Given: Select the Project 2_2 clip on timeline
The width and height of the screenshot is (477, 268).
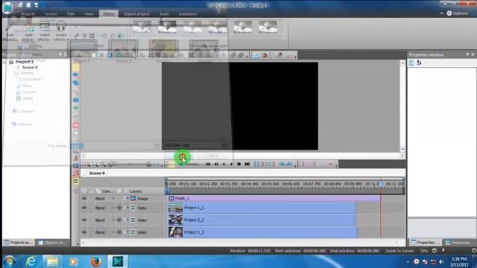Looking at the screenshot, I should pyautogui.click(x=262, y=220).
